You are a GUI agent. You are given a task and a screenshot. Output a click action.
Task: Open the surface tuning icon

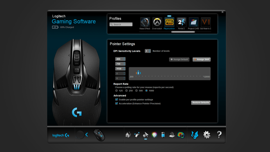(x=172, y=135)
